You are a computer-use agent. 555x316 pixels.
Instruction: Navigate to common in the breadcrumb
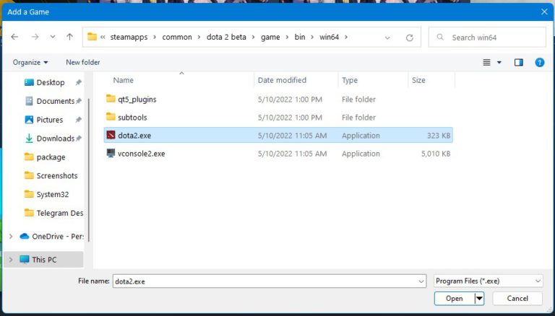point(177,37)
